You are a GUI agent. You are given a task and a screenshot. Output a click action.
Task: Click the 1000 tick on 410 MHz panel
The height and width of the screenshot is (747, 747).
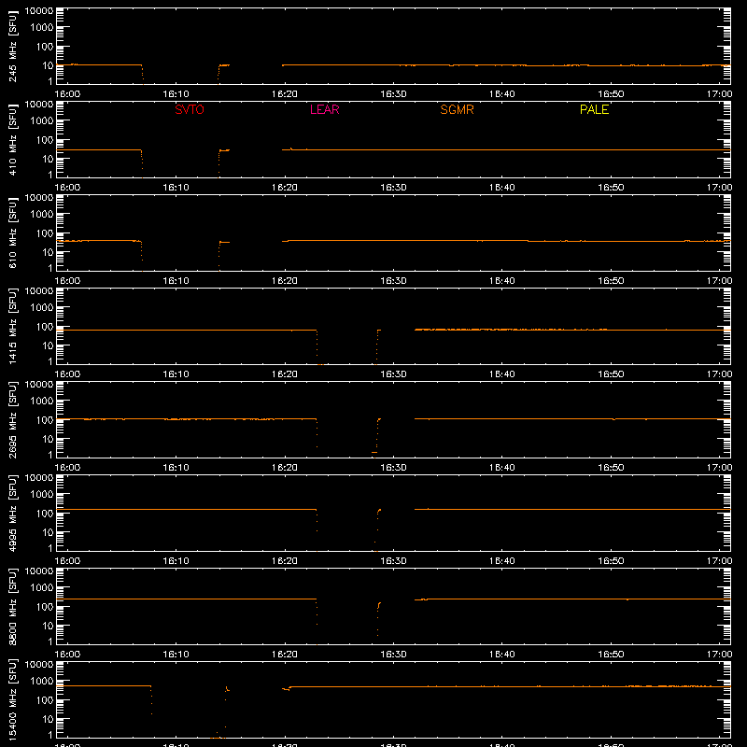(x=42, y=121)
